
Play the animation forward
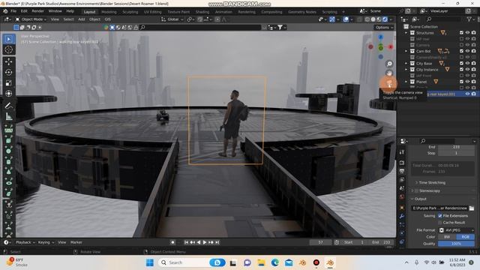pos(205,242)
